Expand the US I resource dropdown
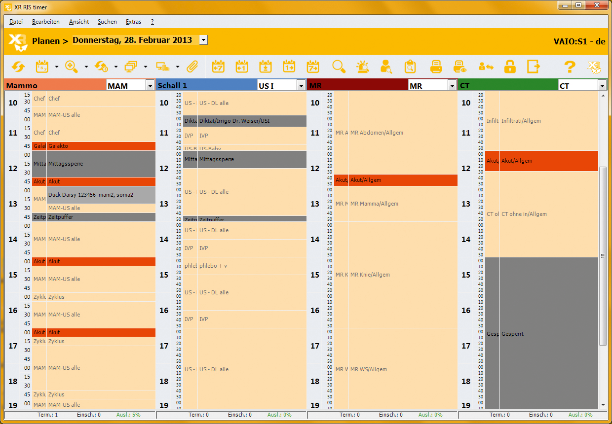Viewport: 612px width, 424px height. point(301,86)
